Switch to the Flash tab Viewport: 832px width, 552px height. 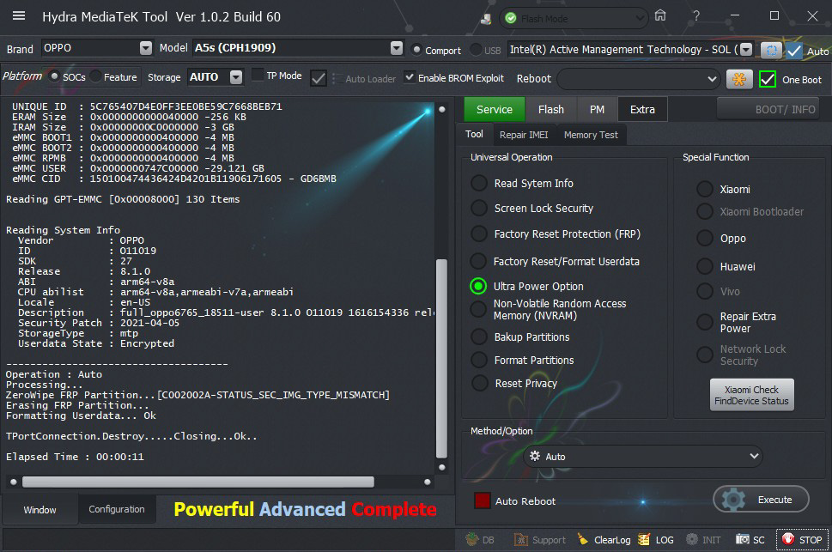(550, 109)
